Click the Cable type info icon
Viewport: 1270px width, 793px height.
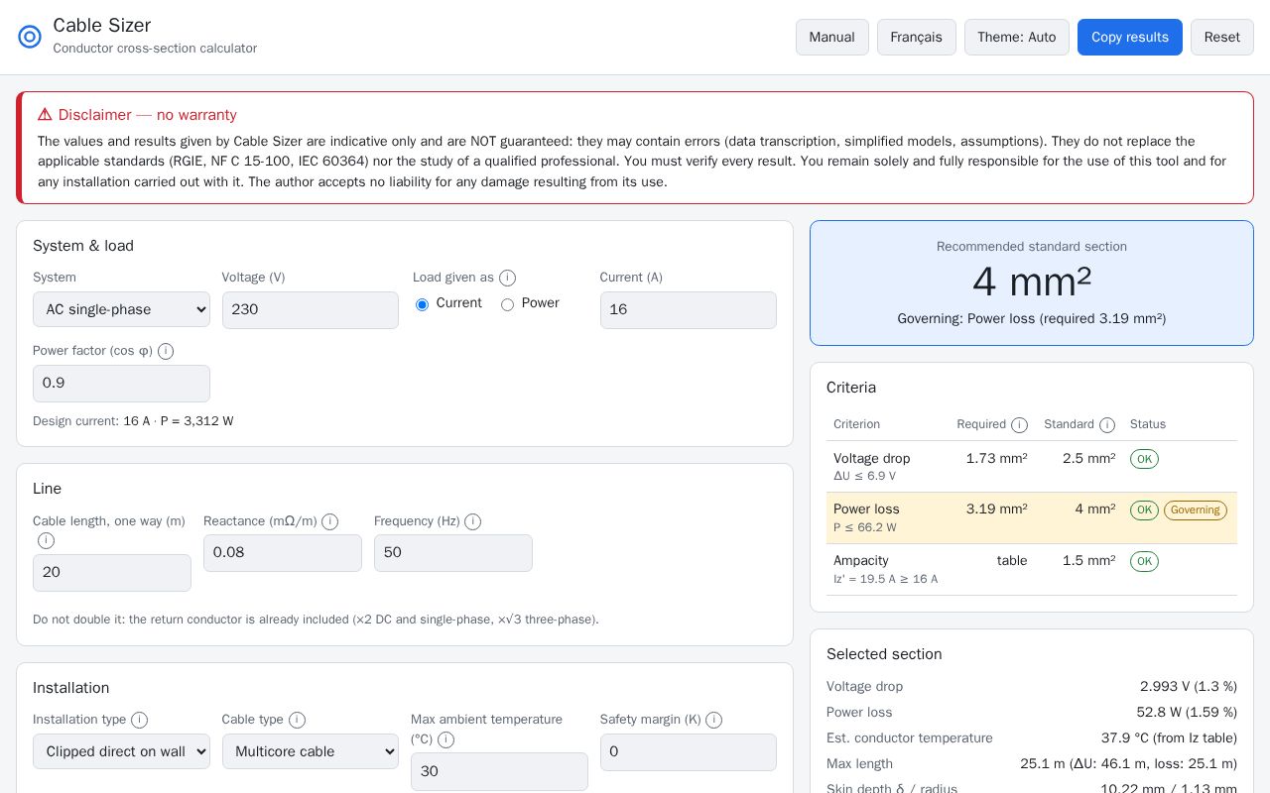[297, 720]
